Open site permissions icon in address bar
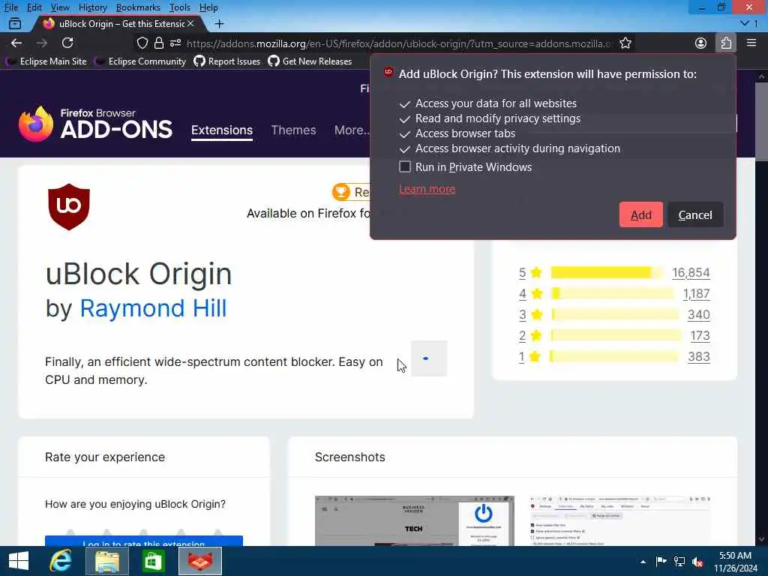The height and width of the screenshot is (576, 768). (x=175, y=43)
